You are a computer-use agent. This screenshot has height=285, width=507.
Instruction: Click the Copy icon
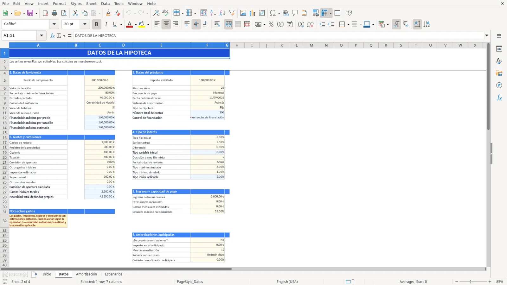(84, 13)
